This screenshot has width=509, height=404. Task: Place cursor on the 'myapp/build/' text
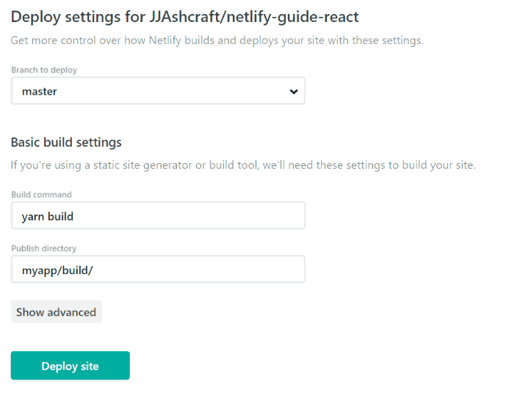click(x=57, y=270)
